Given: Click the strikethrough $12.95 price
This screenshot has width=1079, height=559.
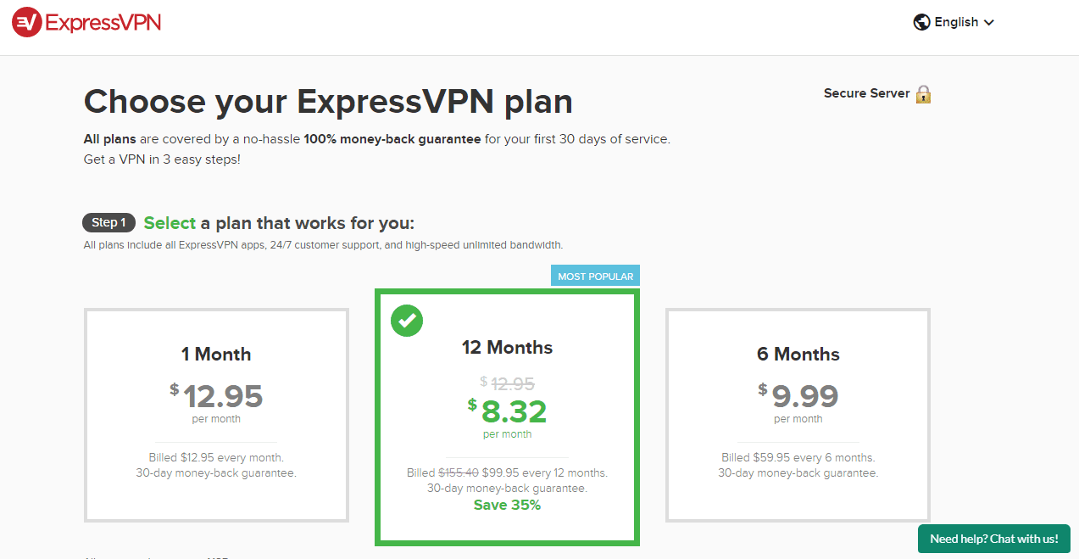Looking at the screenshot, I should point(509,383).
